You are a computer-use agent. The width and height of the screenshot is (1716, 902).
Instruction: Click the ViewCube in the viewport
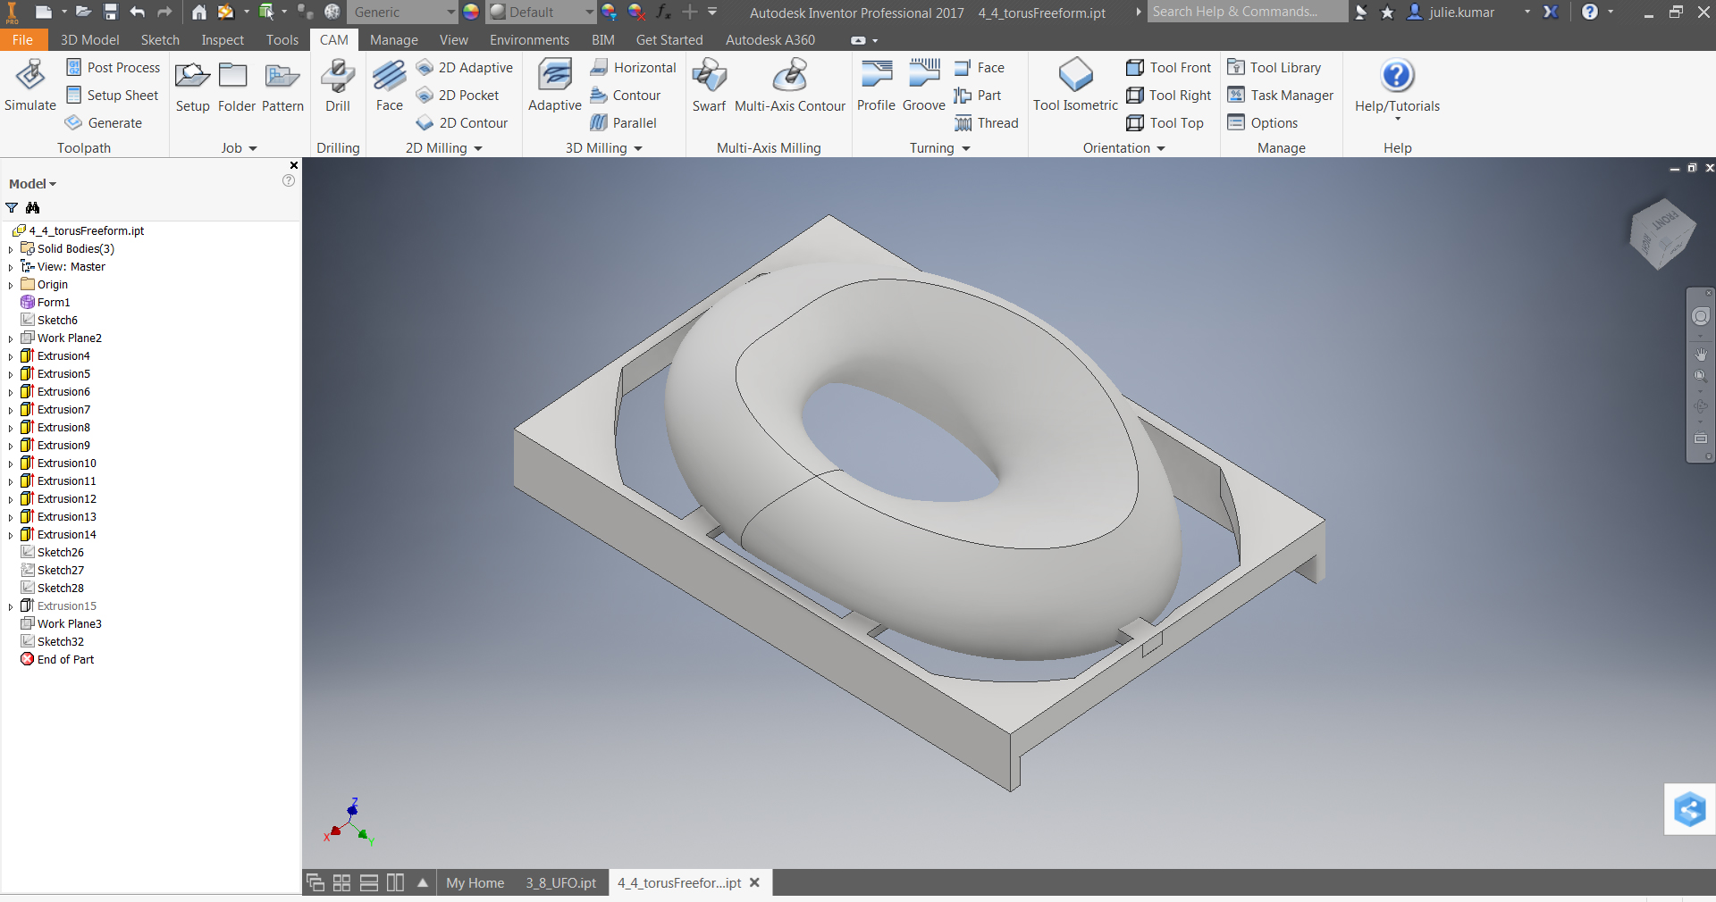click(x=1662, y=234)
